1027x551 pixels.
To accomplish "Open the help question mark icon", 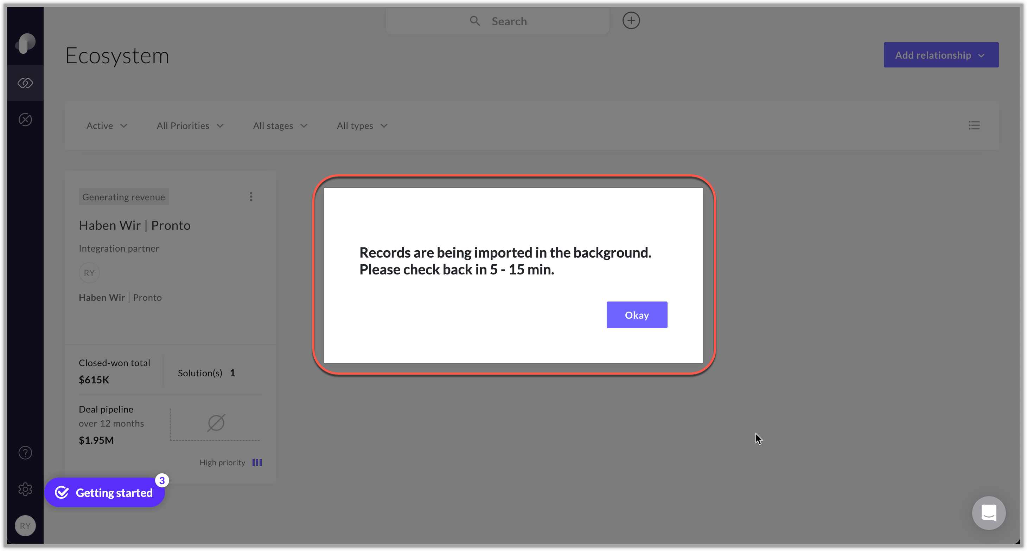I will click(x=25, y=453).
